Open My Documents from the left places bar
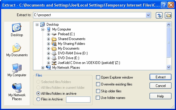 17,50
